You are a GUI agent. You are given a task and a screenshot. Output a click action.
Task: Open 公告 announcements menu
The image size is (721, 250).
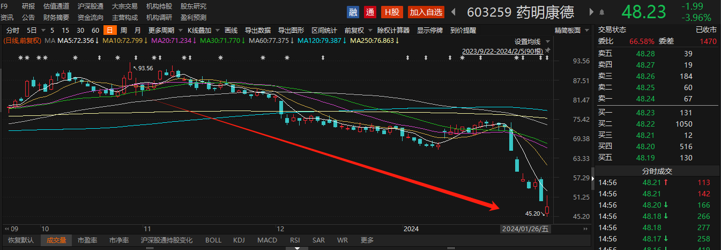point(28,17)
